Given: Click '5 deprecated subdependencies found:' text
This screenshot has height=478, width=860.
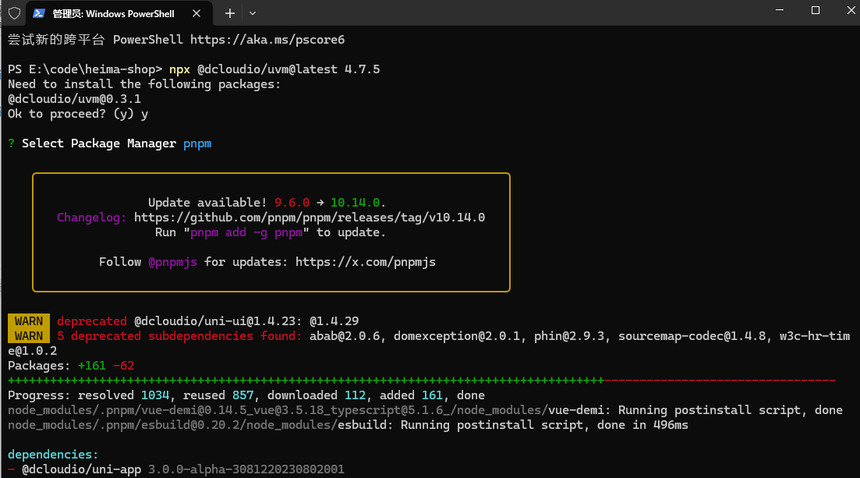Looking at the screenshot, I should (179, 336).
